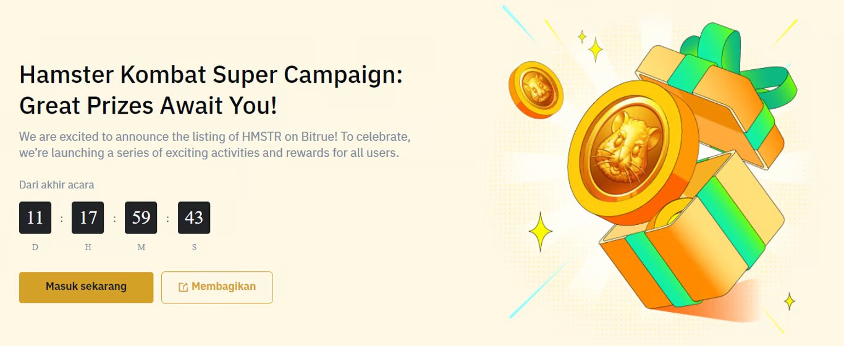Click the minutes countdown box showing 59
The width and height of the screenshot is (844, 346).
141,217
